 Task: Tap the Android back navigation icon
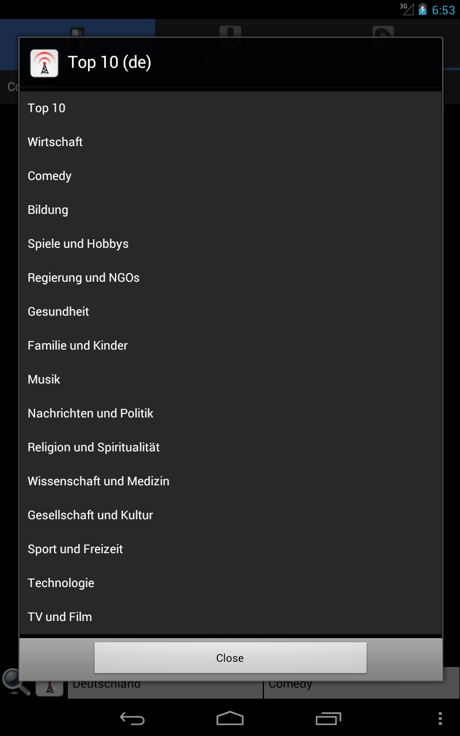[132, 718]
